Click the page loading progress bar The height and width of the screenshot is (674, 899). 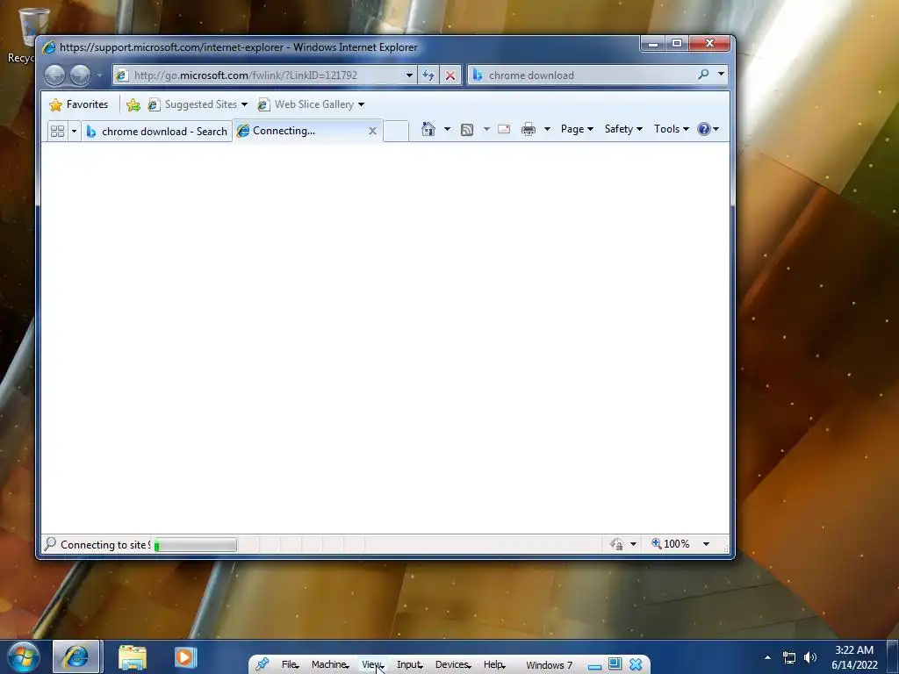pyautogui.click(x=195, y=544)
